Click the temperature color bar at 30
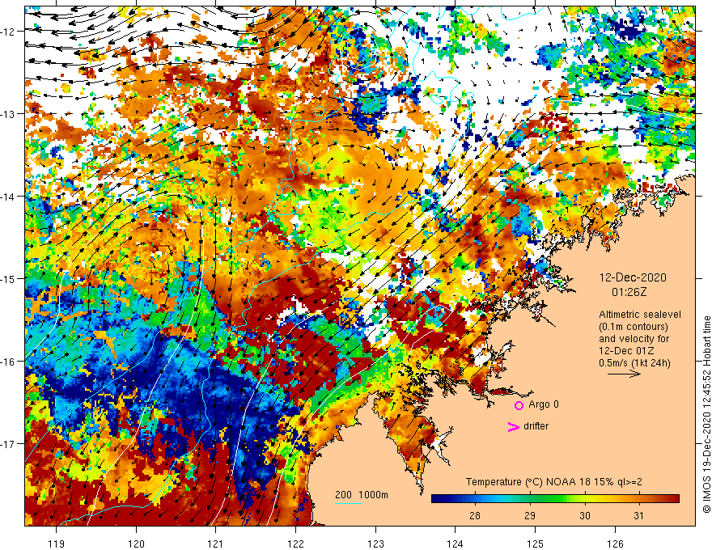Screen dimensions: 712x550 (585, 499)
